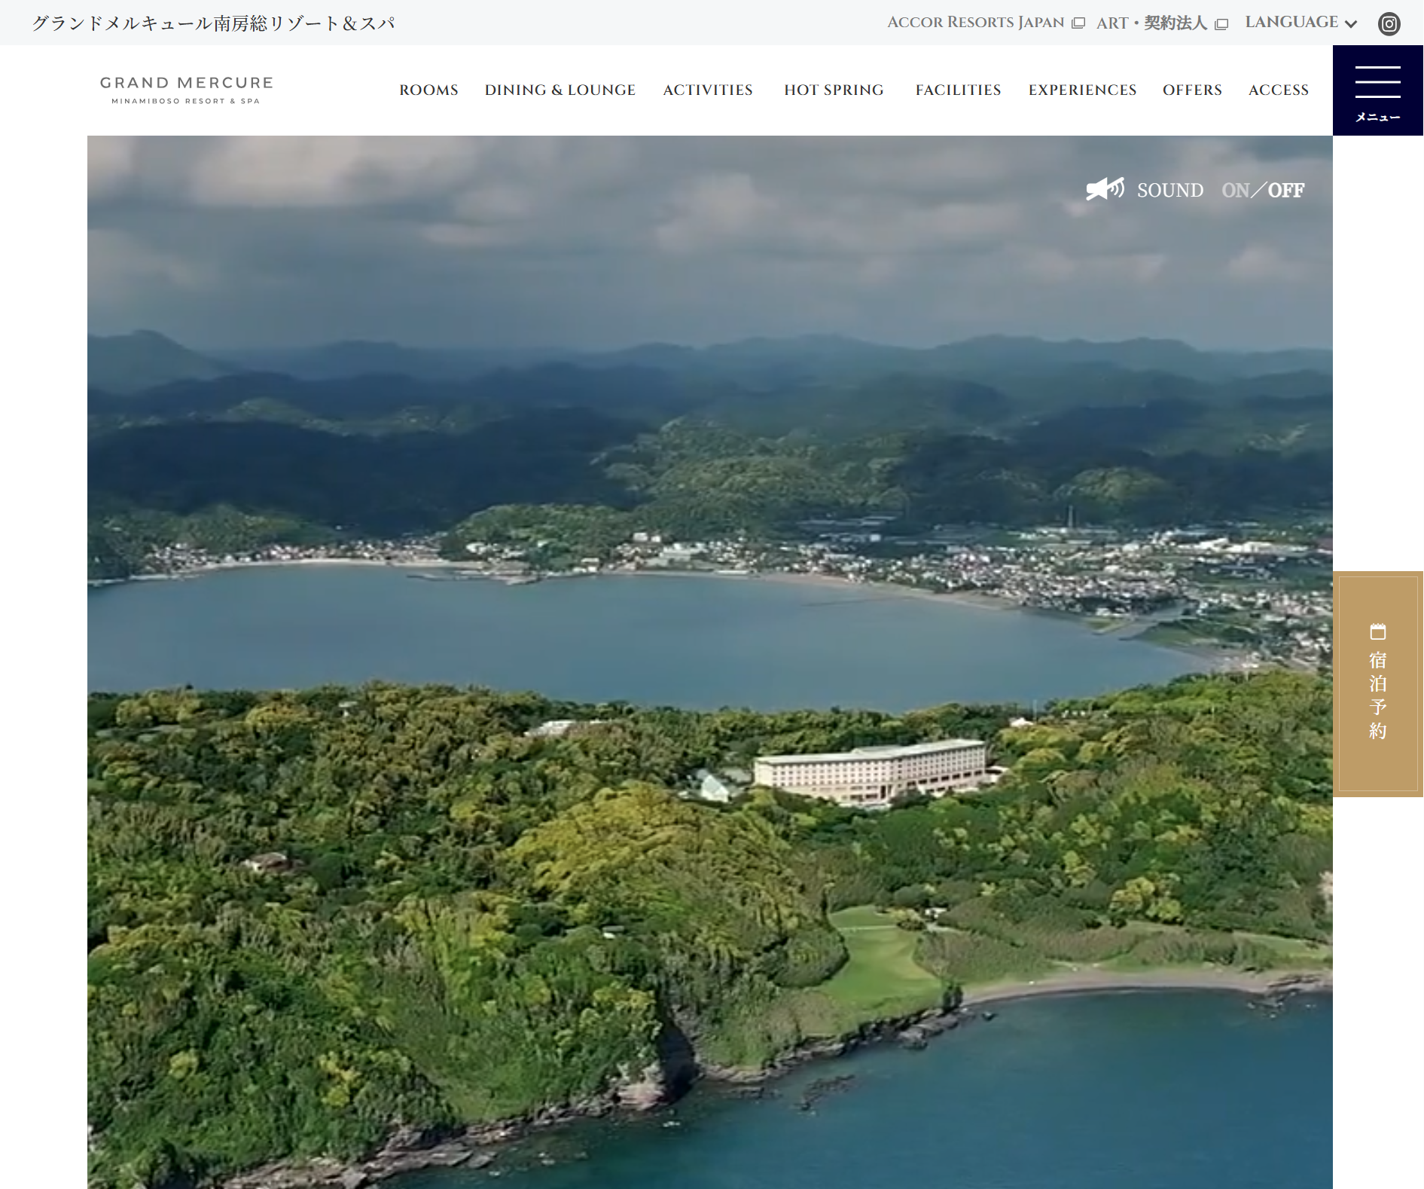Click the SOUND label
1424x1189 pixels.
(x=1170, y=190)
